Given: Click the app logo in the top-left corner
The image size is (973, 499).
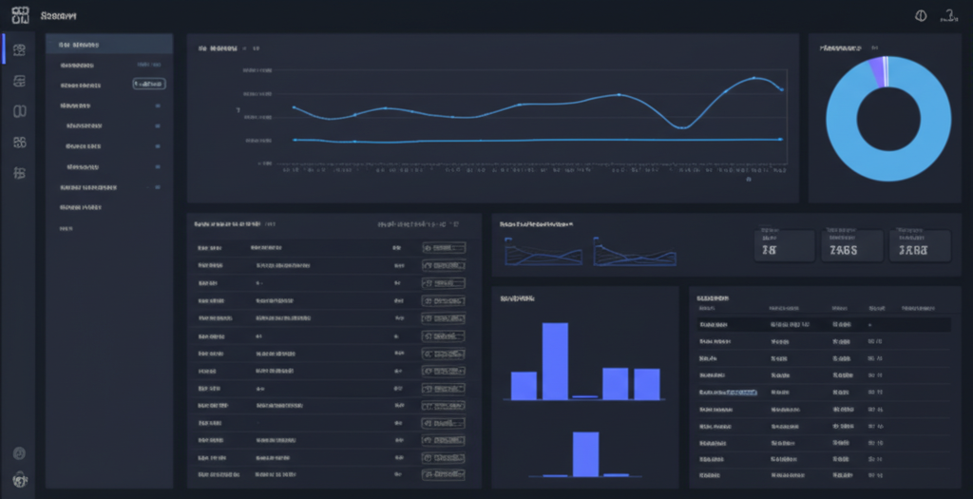Looking at the screenshot, I should (21, 17).
